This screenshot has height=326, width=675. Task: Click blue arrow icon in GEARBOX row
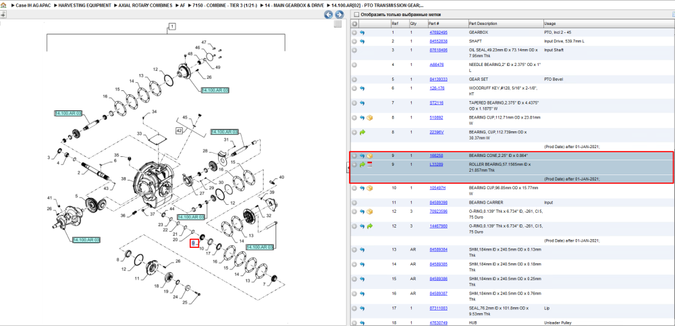pos(362,32)
